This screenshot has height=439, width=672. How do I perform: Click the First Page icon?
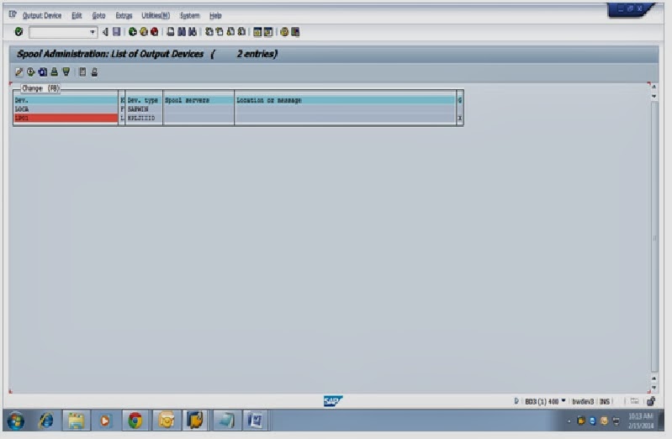coord(209,32)
